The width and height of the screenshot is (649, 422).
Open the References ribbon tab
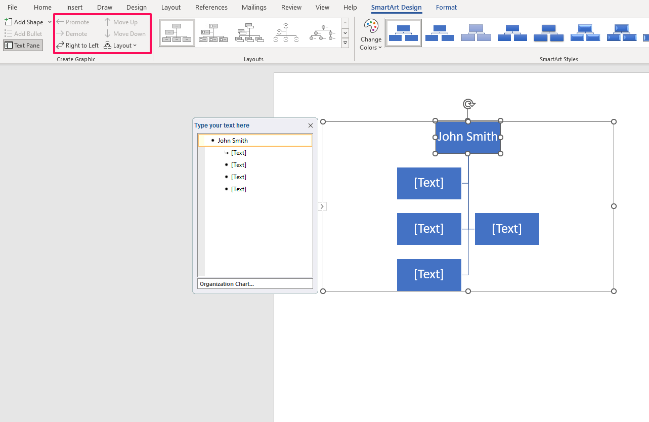click(x=211, y=8)
